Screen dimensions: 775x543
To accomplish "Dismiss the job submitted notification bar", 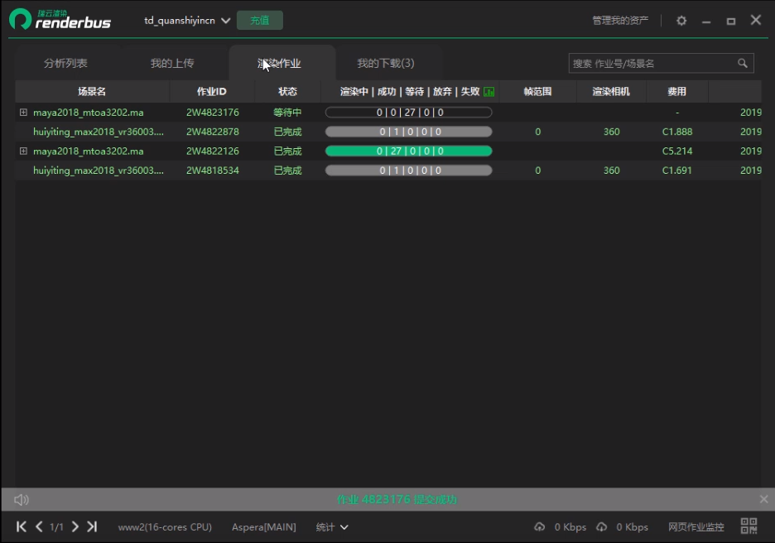I will tap(763, 499).
